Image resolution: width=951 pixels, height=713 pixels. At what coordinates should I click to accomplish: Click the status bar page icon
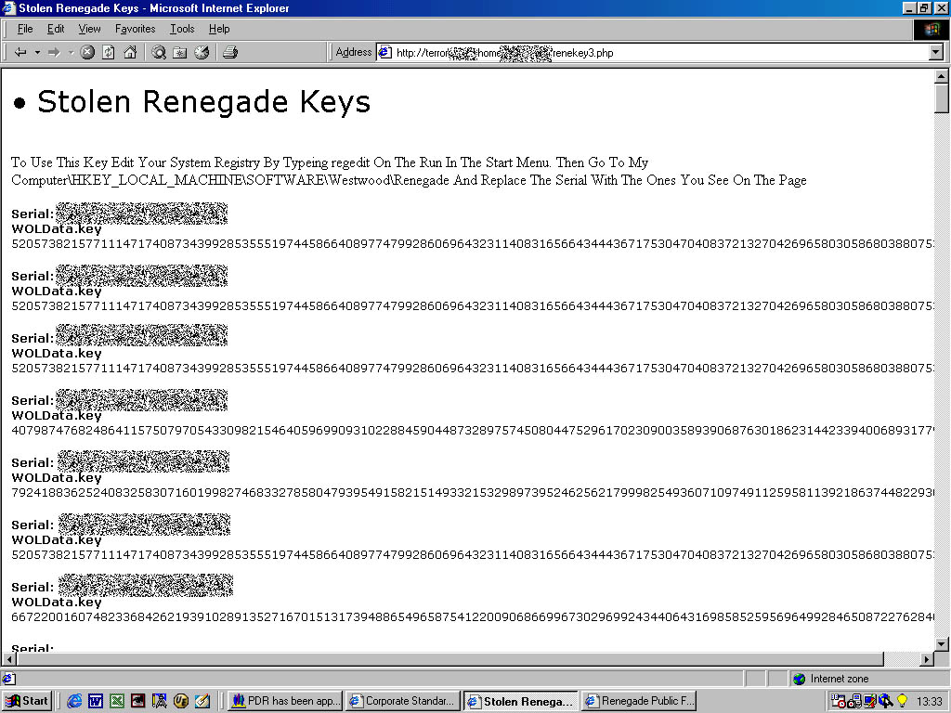pos(9,679)
